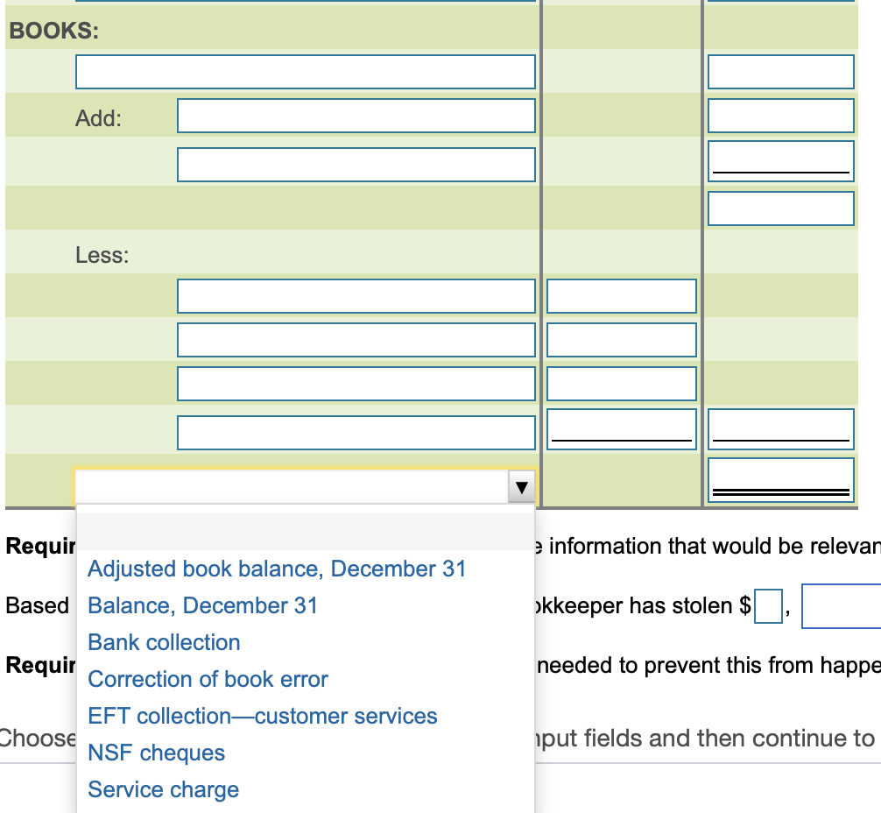Image resolution: width=881 pixels, height=813 pixels.
Task: Select 'Adjusted book balance, December 31' from dropdown
Action: coord(276,569)
